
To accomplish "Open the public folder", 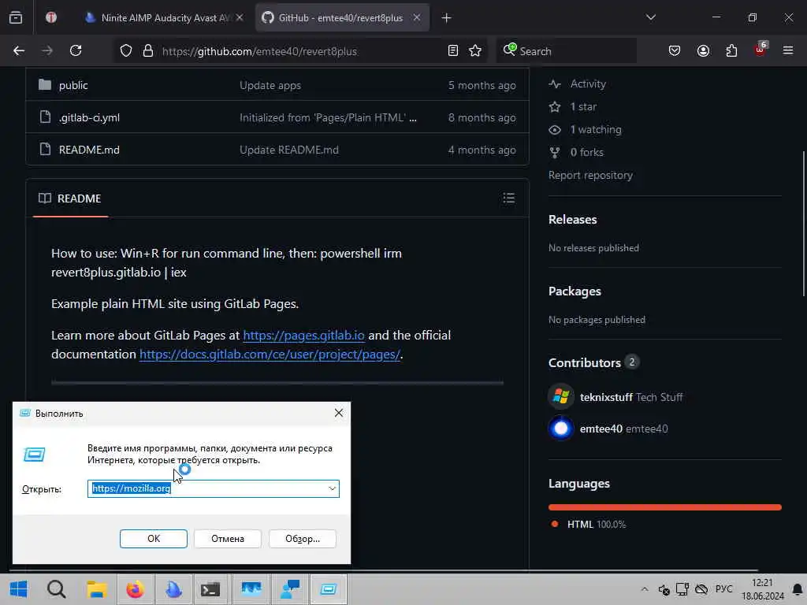I will (x=73, y=85).
